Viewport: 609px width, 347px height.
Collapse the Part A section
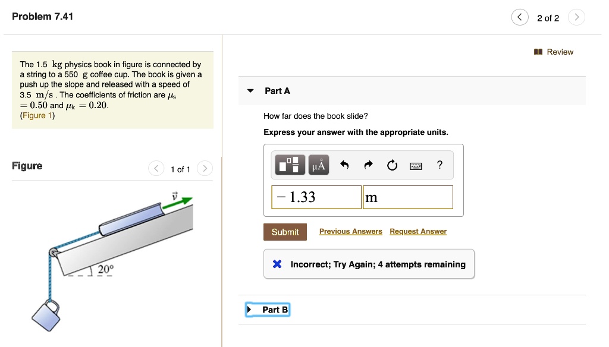click(250, 90)
